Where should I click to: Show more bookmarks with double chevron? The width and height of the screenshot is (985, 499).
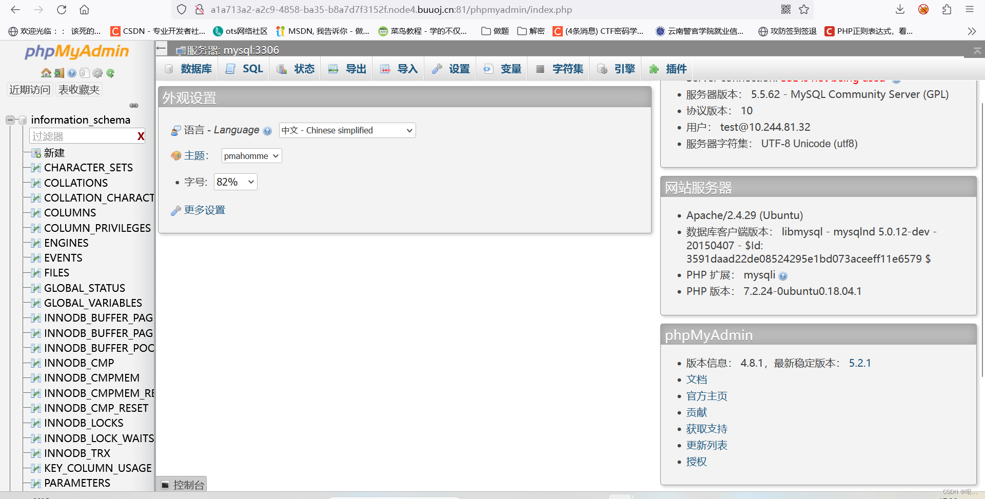point(972,31)
